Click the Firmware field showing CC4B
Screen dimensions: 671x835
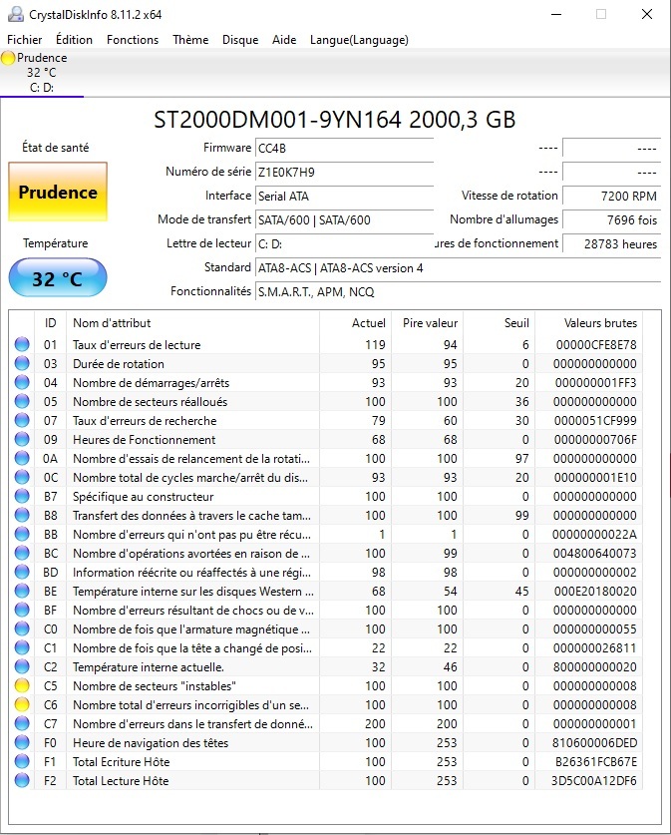[344, 148]
